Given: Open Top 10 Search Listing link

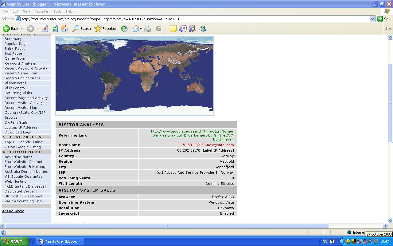Looking at the screenshot, I should tap(24, 142).
